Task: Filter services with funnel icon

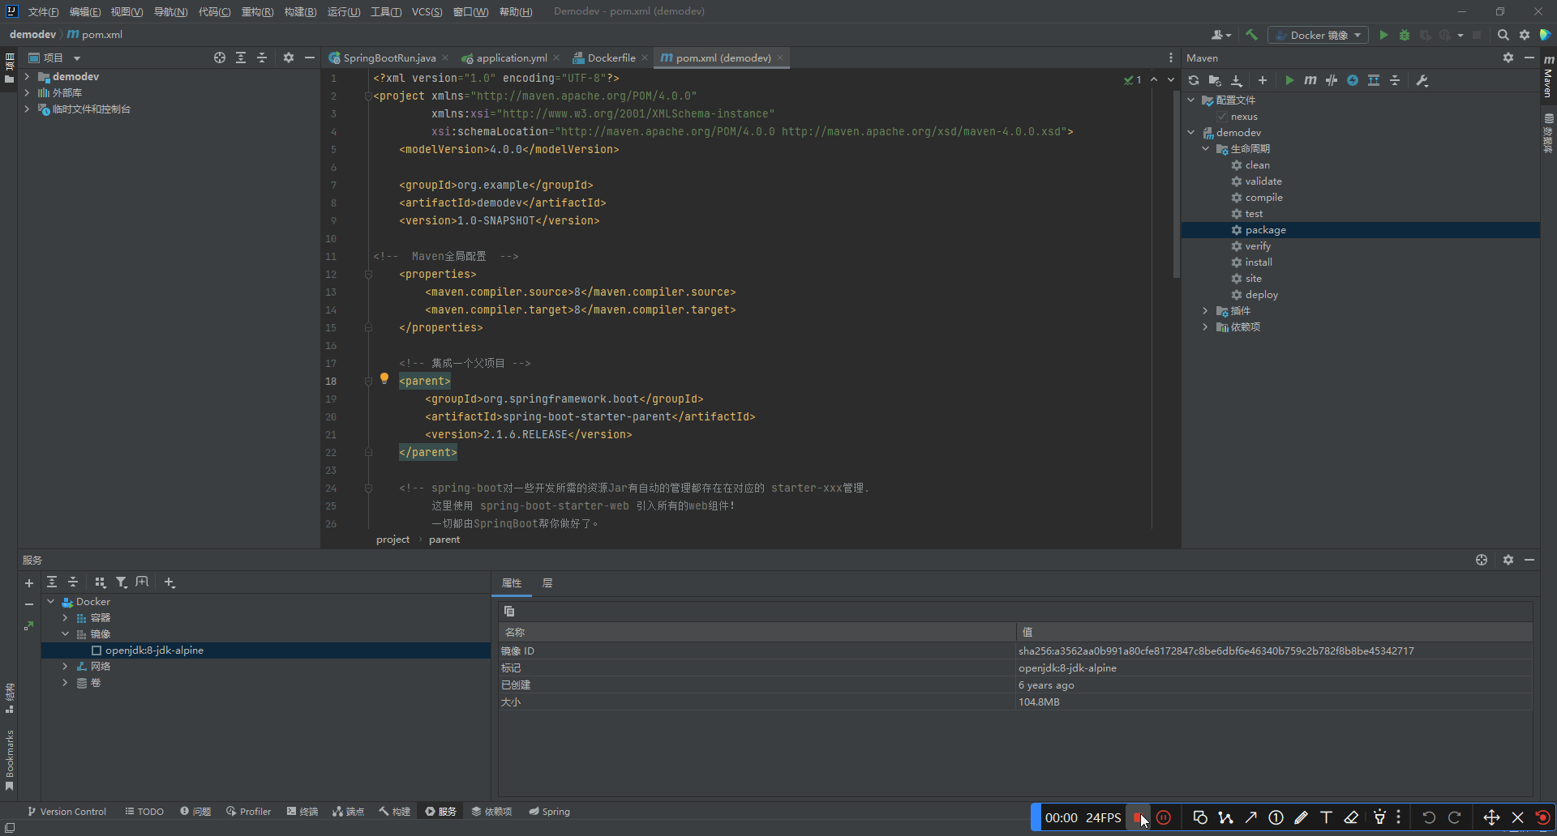Action: click(122, 582)
